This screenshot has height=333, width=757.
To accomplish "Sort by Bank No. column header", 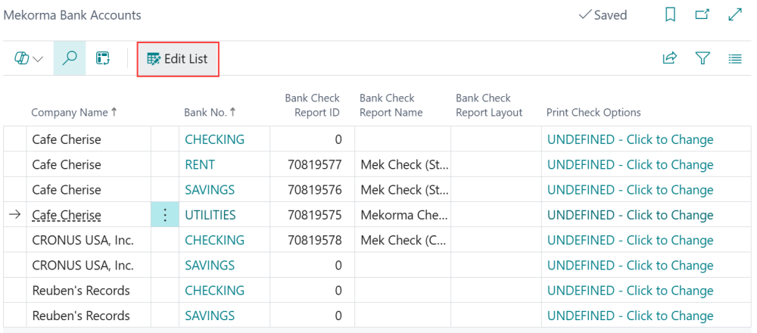I will (x=210, y=113).
